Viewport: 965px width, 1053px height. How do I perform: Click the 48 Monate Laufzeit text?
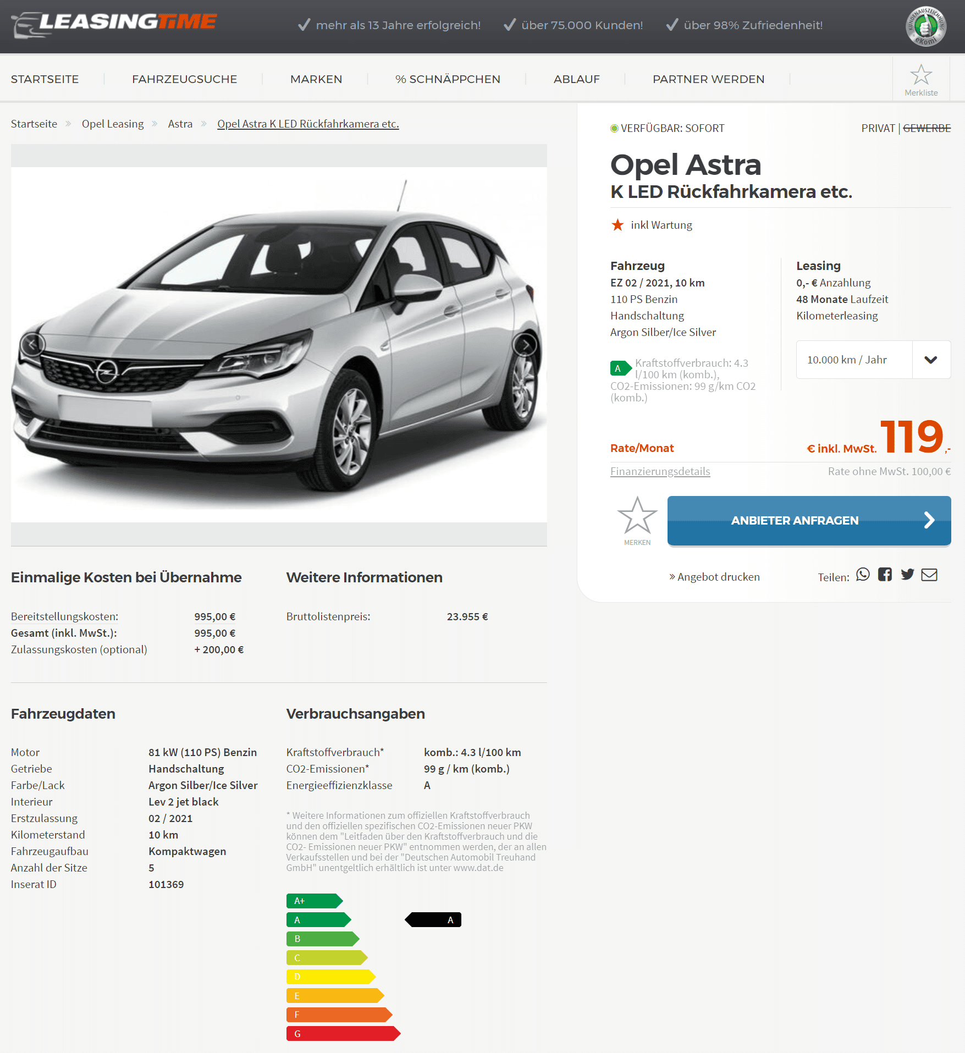click(842, 299)
